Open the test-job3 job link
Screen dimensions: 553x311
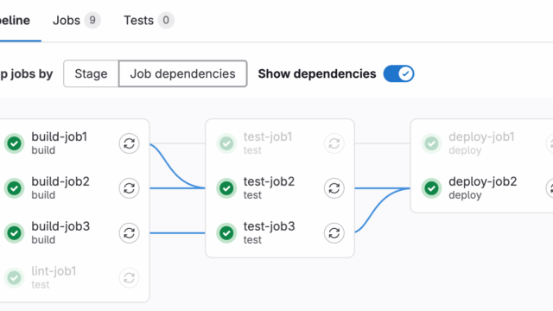tap(269, 226)
